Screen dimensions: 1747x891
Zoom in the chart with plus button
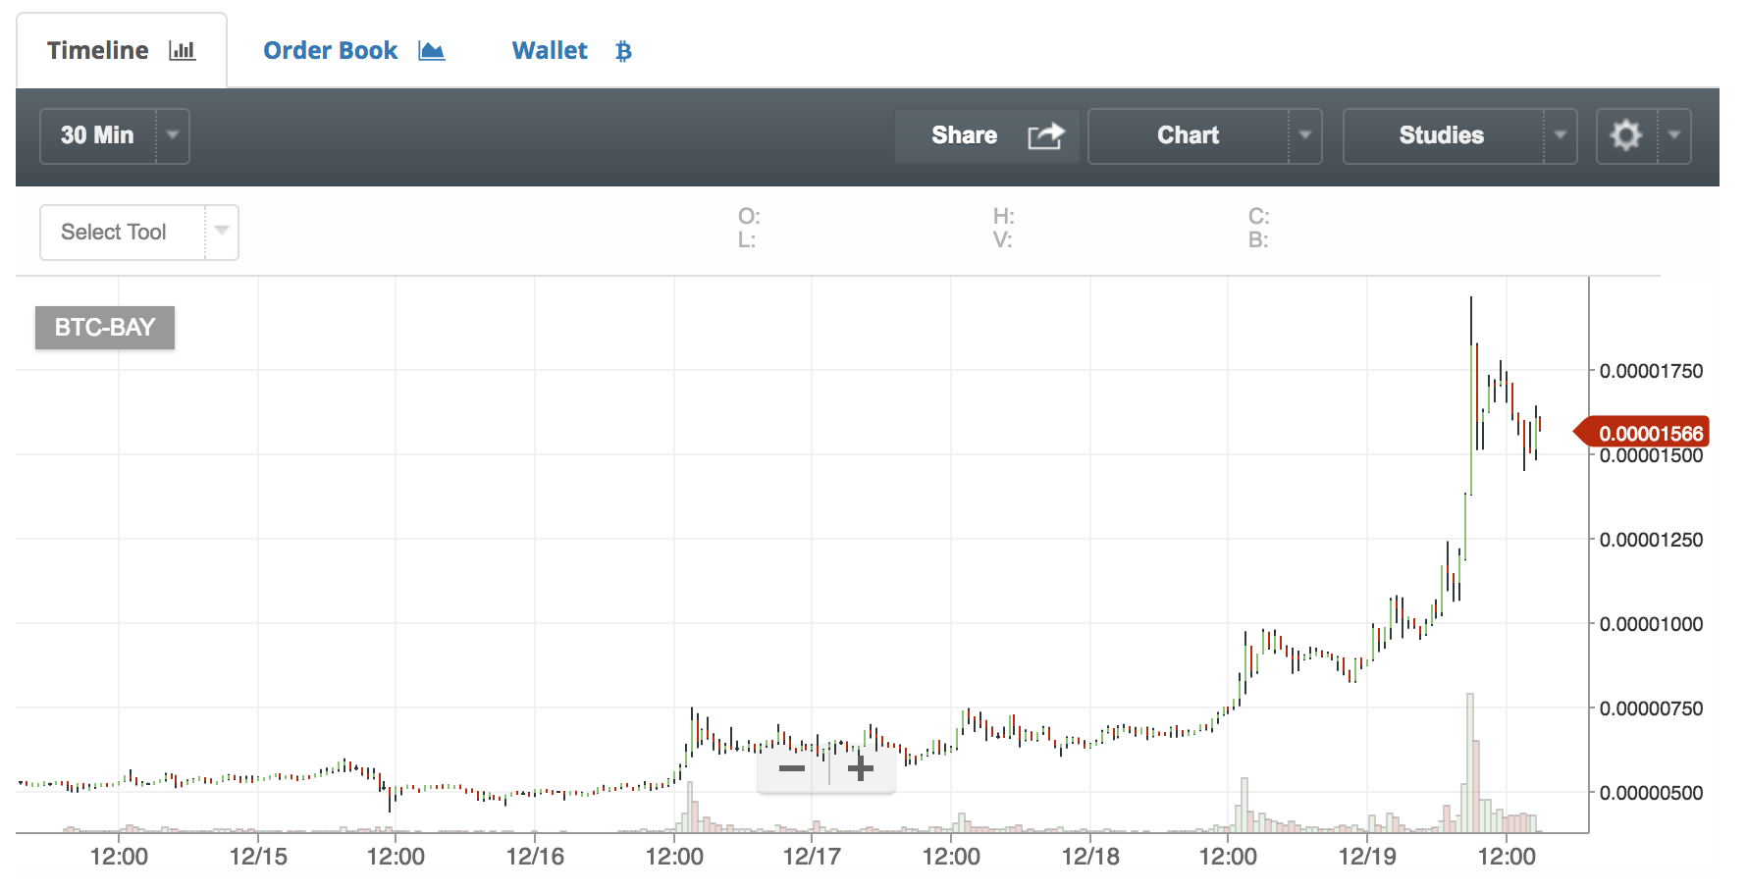pyautogui.click(x=861, y=768)
